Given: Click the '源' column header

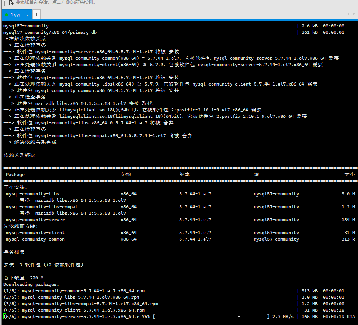Looking at the screenshot, I should pos(256,174).
